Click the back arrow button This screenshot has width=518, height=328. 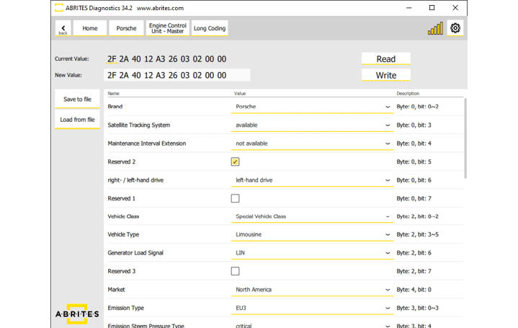click(x=63, y=29)
